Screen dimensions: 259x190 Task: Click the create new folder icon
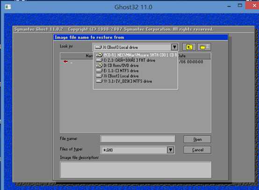(x=204, y=47)
